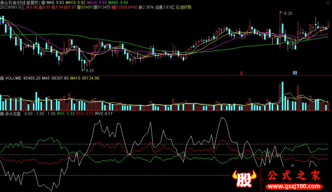332x192 pixels.
Task: Click the low price 低5.94
Action: [57, 7]
